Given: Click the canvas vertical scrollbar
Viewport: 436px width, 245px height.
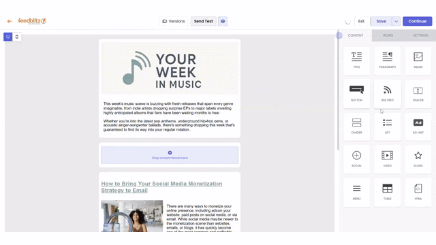Looking at the screenshot, I should click(x=338, y=91).
